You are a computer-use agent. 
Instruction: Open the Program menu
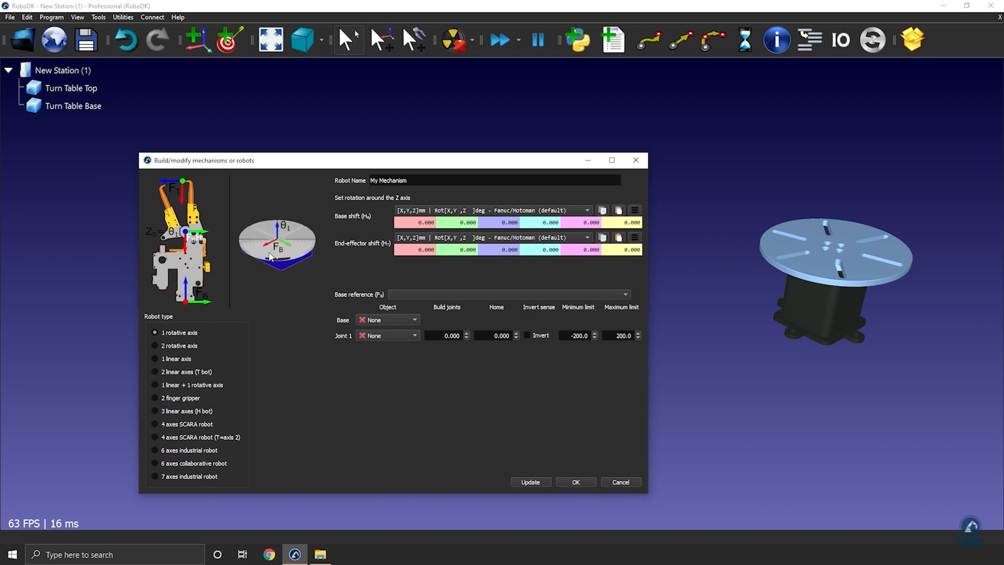pyautogui.click(x=51, y=17)
